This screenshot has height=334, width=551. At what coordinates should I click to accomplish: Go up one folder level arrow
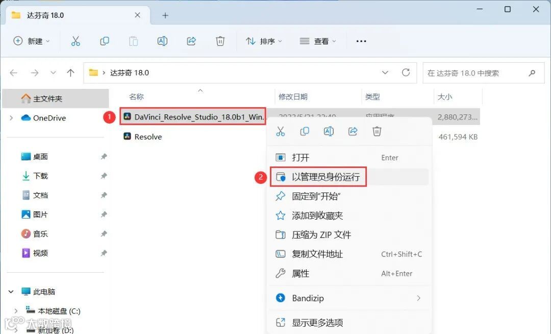coord(70,73)
